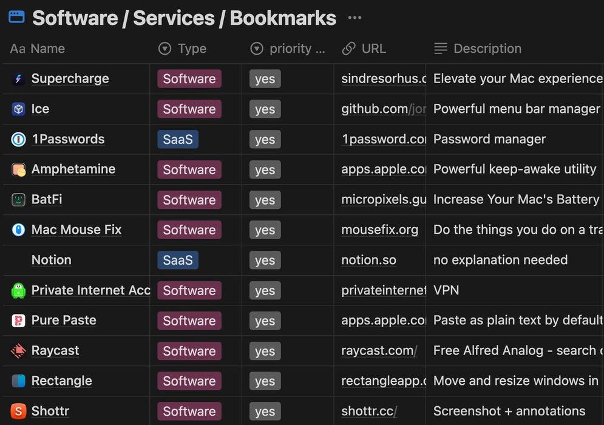Follow the privateinternet URL
Viewport: 604px width, 425px height.
point(384,290)
